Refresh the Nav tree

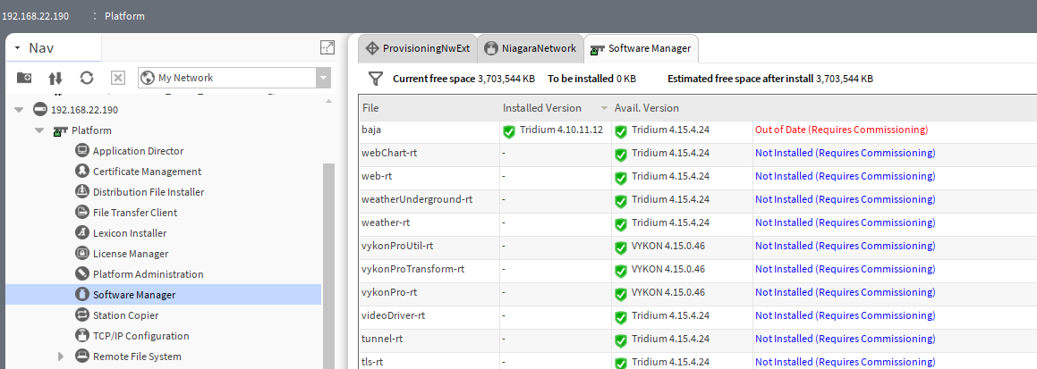tap(87, 78)
